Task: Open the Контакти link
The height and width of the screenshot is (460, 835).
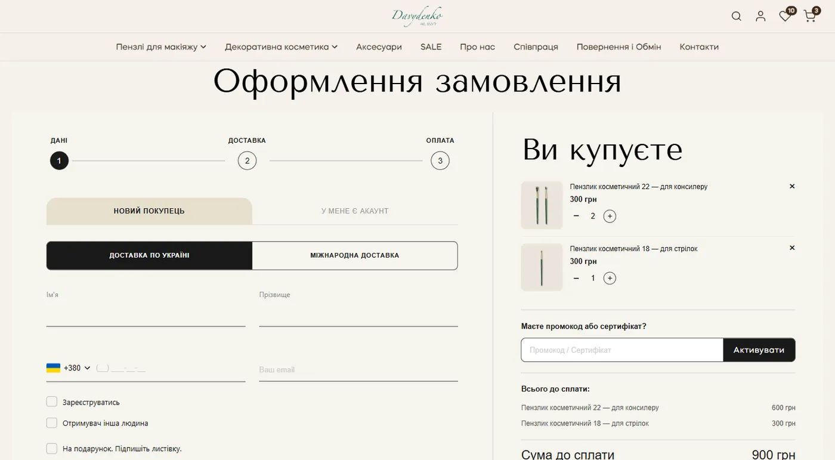Action: 699,47
